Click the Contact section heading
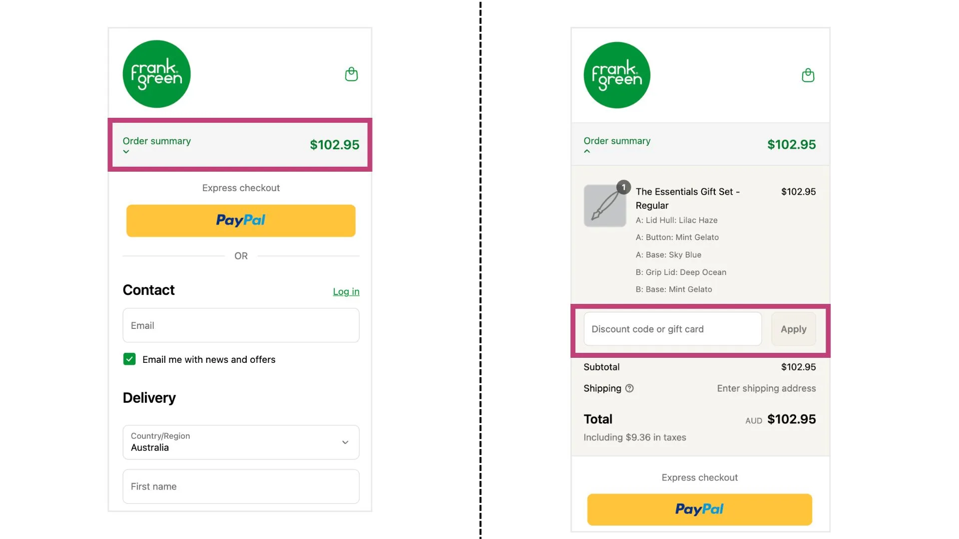 [148, 290]
